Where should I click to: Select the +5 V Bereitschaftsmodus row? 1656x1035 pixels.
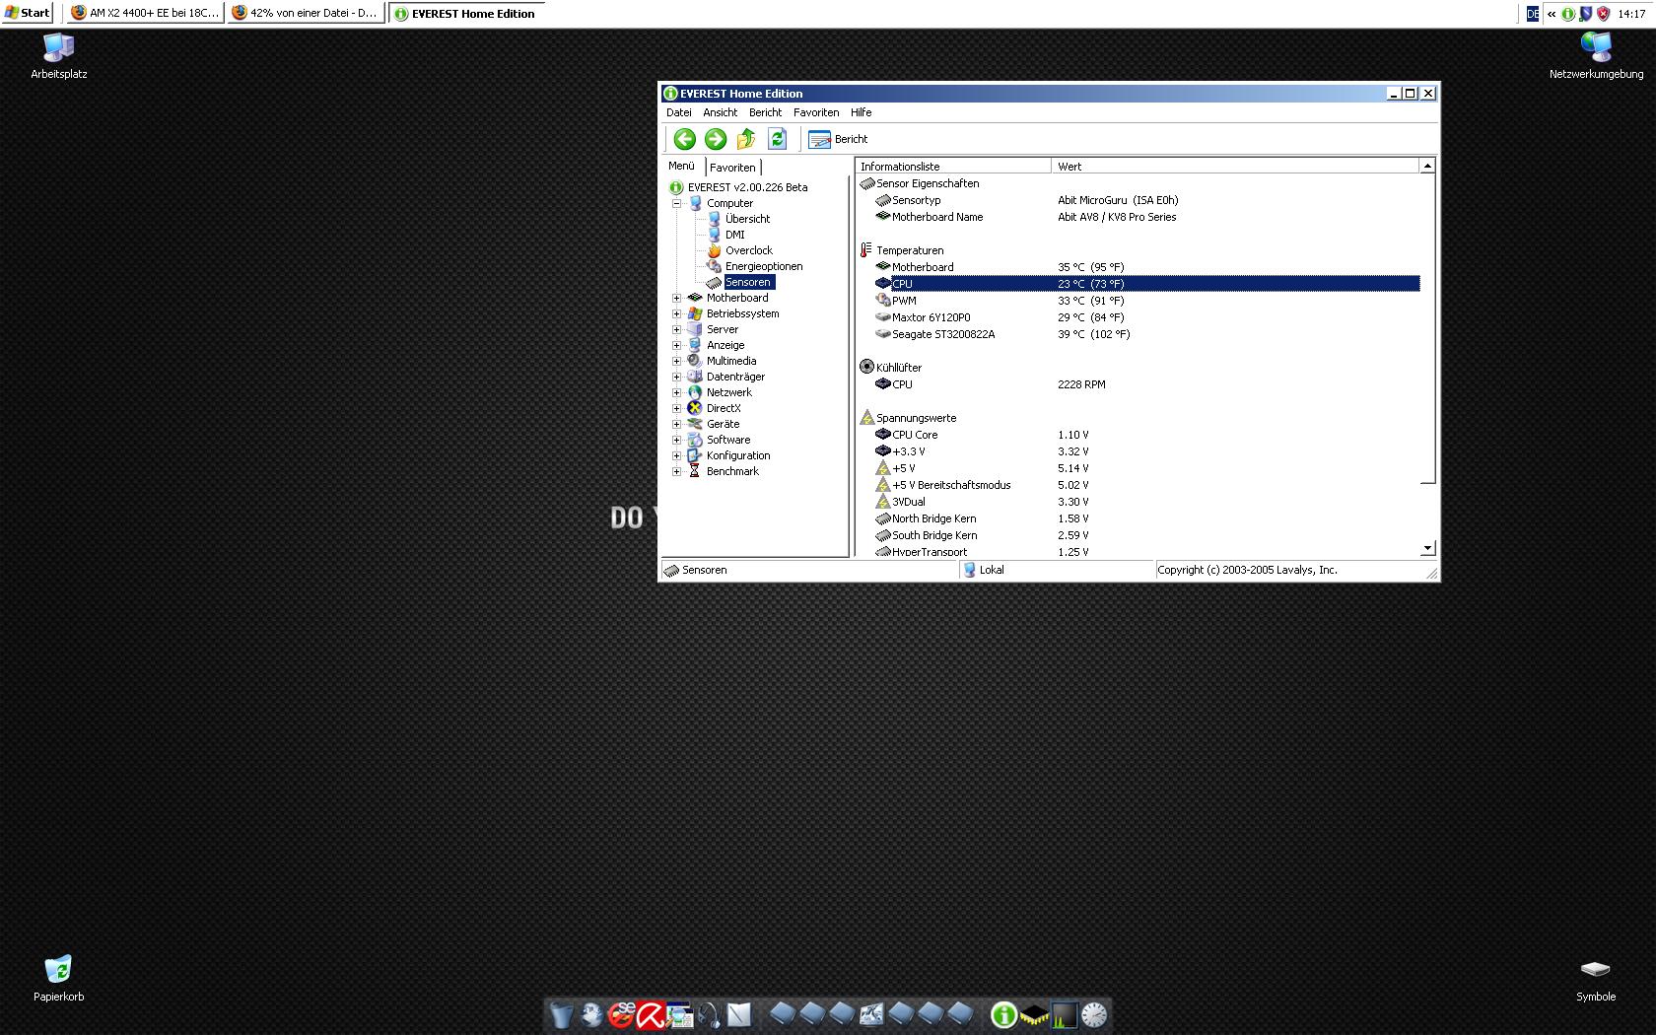pyautogui.click(x=1146, y=485)
